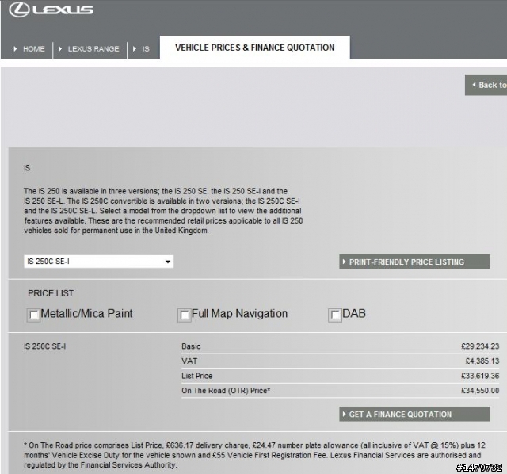
Task: Click Print-Friendly Price Listing button
Action: (414, 262)
